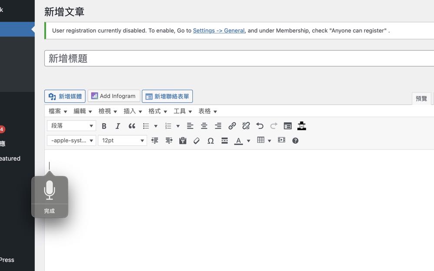This screenshot has width=434, height=271.
Task: Click the 新增標題 title input field
Action: (239, 59)
